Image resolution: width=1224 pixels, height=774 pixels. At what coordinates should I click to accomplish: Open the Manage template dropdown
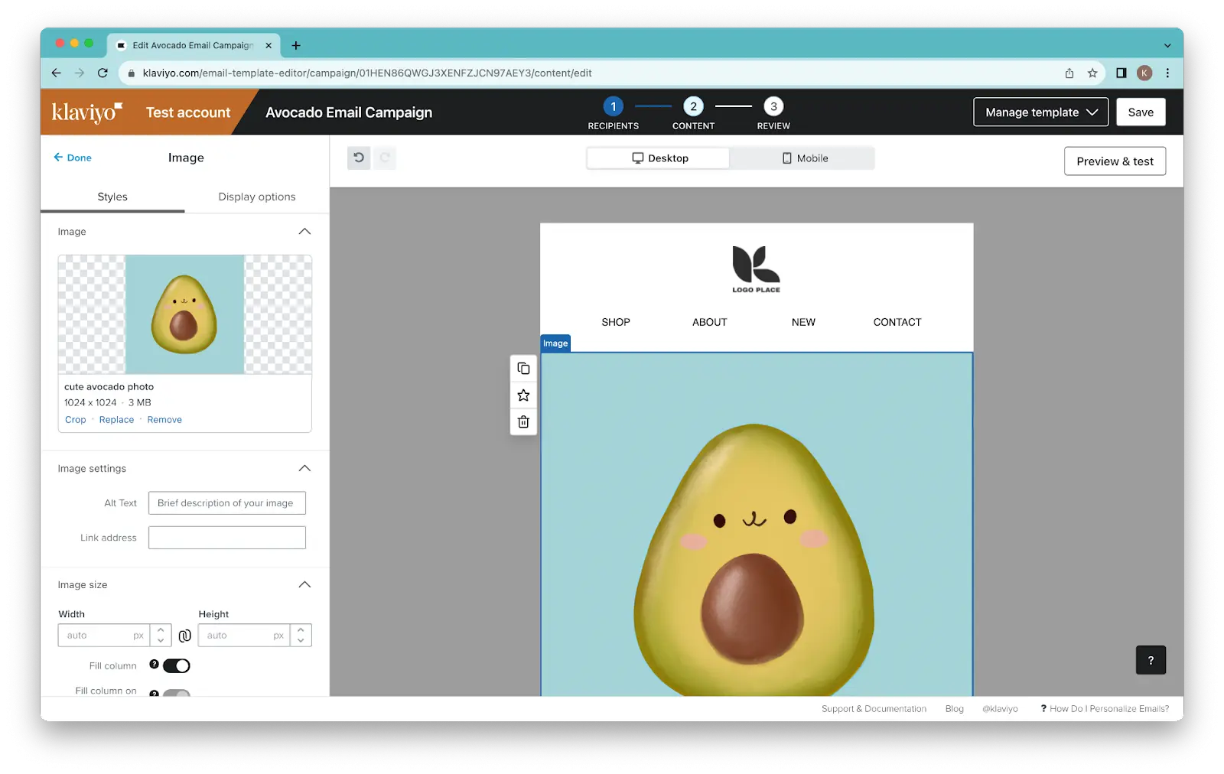pos(1040,112)
